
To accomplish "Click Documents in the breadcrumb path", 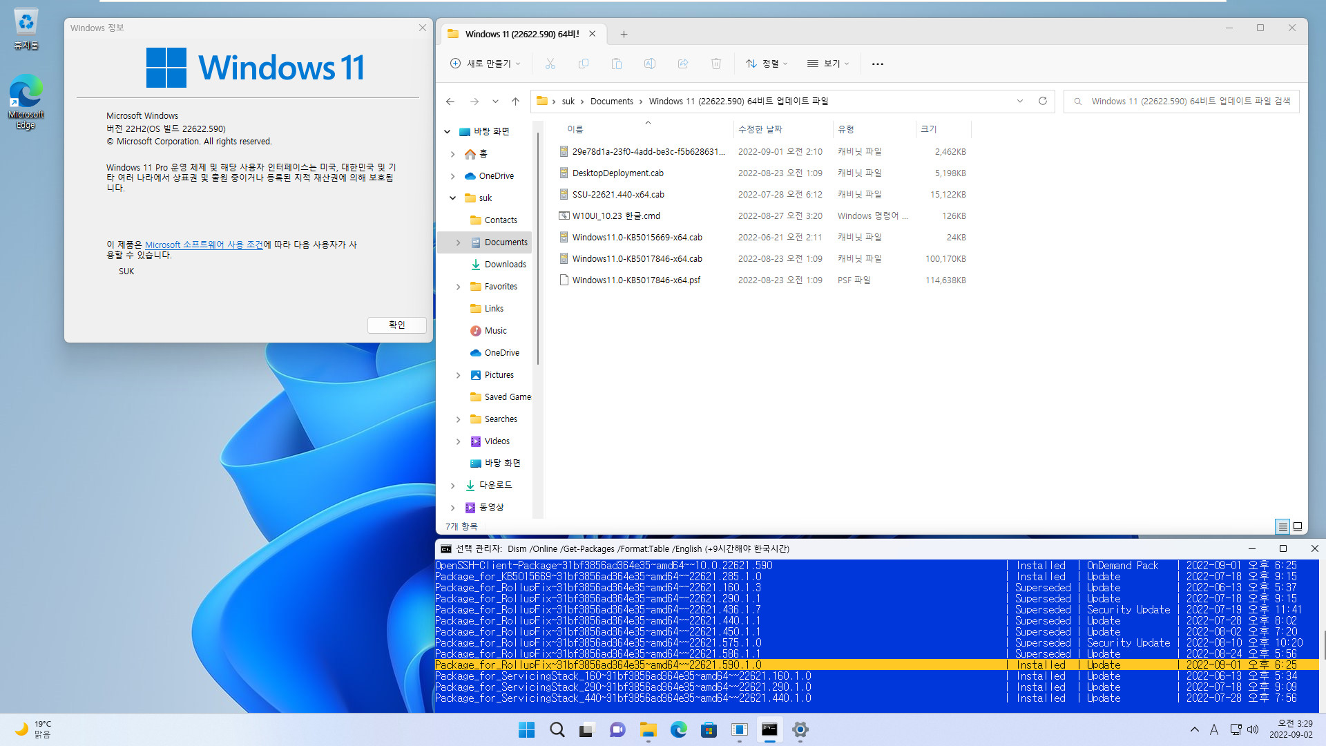I will pos(611,102).
